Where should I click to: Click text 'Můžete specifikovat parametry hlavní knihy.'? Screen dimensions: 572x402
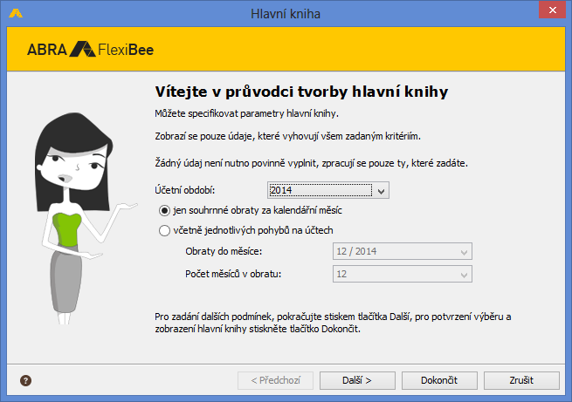246,113
